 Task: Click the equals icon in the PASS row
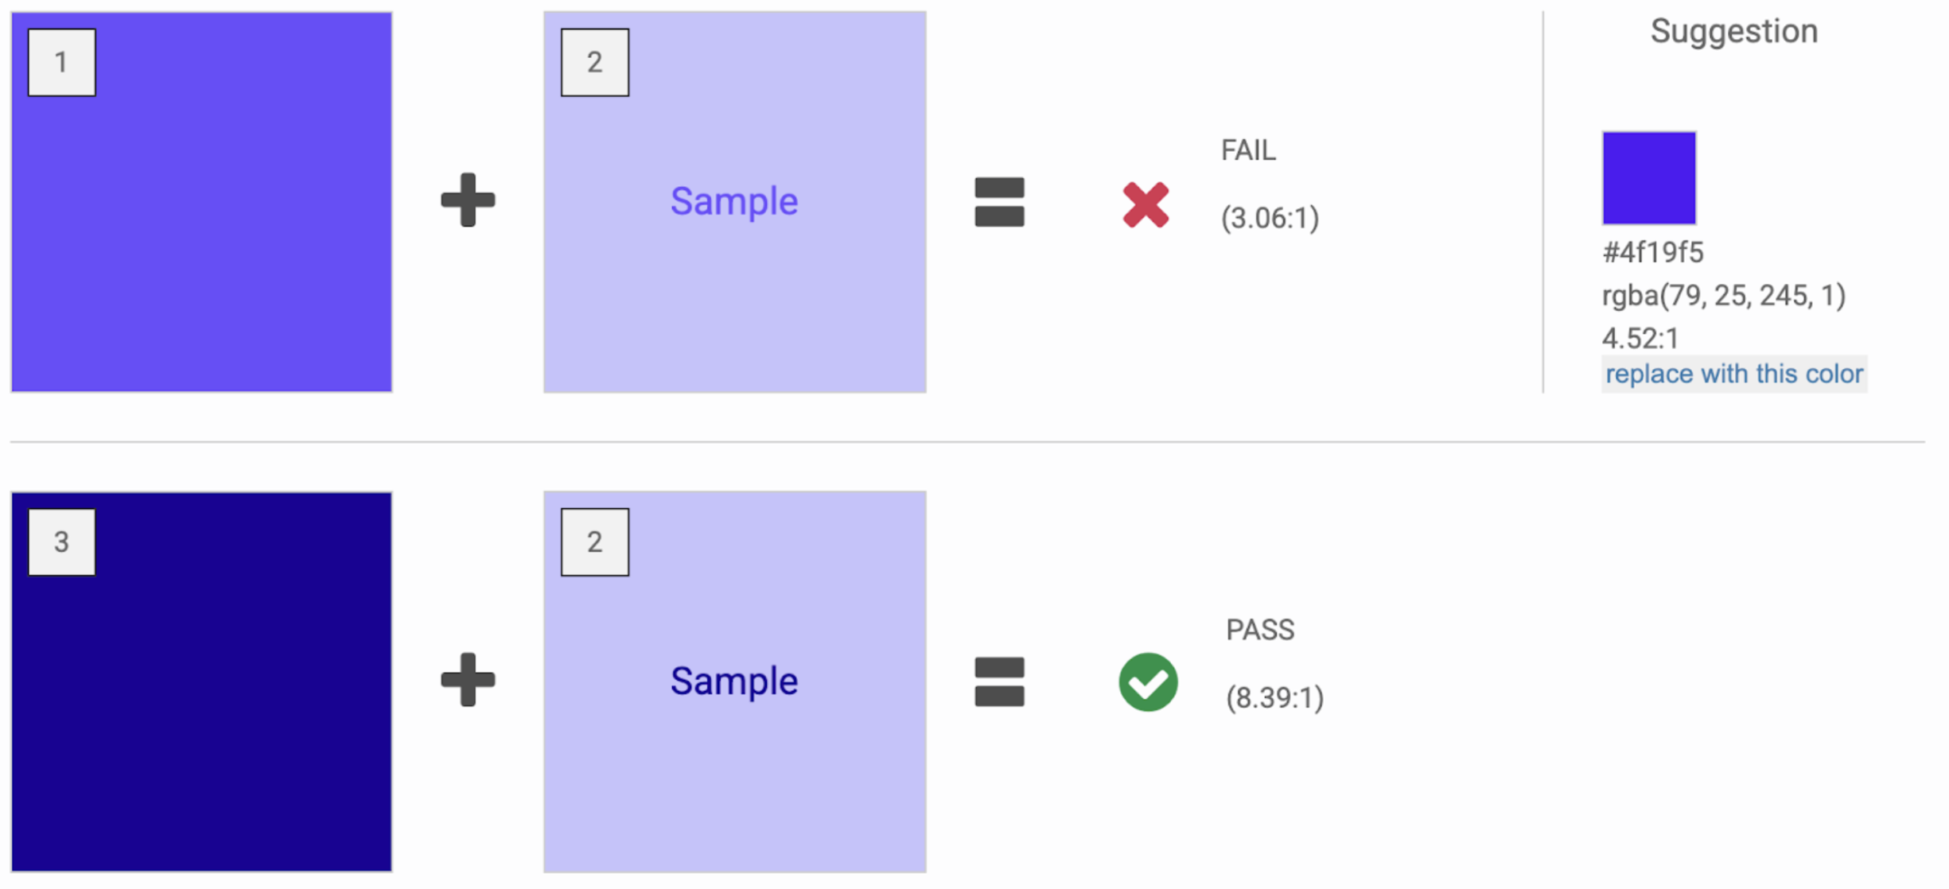coord(999,682)
